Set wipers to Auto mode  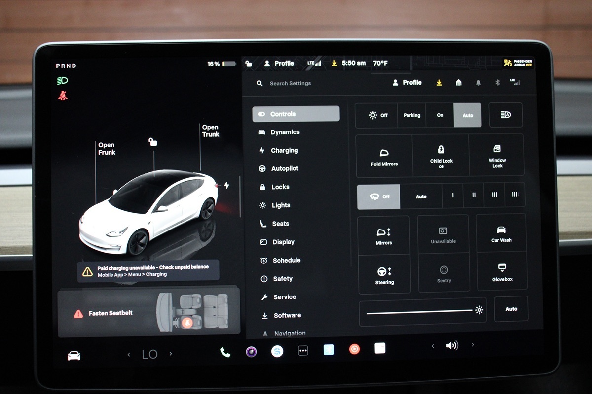pos(421,196)
